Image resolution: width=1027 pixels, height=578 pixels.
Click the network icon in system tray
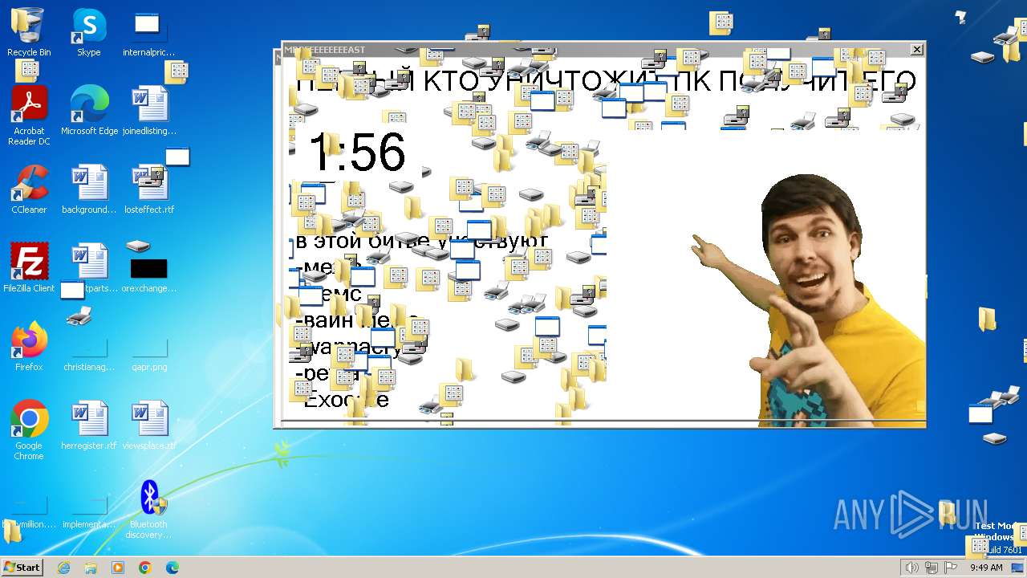[932, 568]
